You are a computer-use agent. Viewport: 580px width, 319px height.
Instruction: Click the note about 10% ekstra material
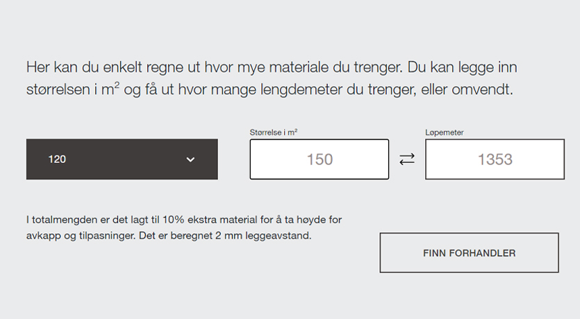184,220
